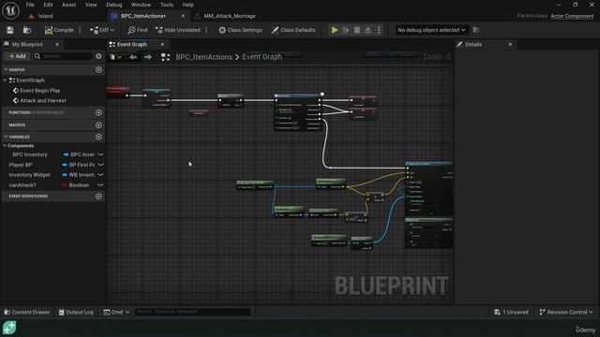The width and height of the screenshot is (600, 337).
Task: Close the Event Graph tab
Action: (x=162, y=44)
